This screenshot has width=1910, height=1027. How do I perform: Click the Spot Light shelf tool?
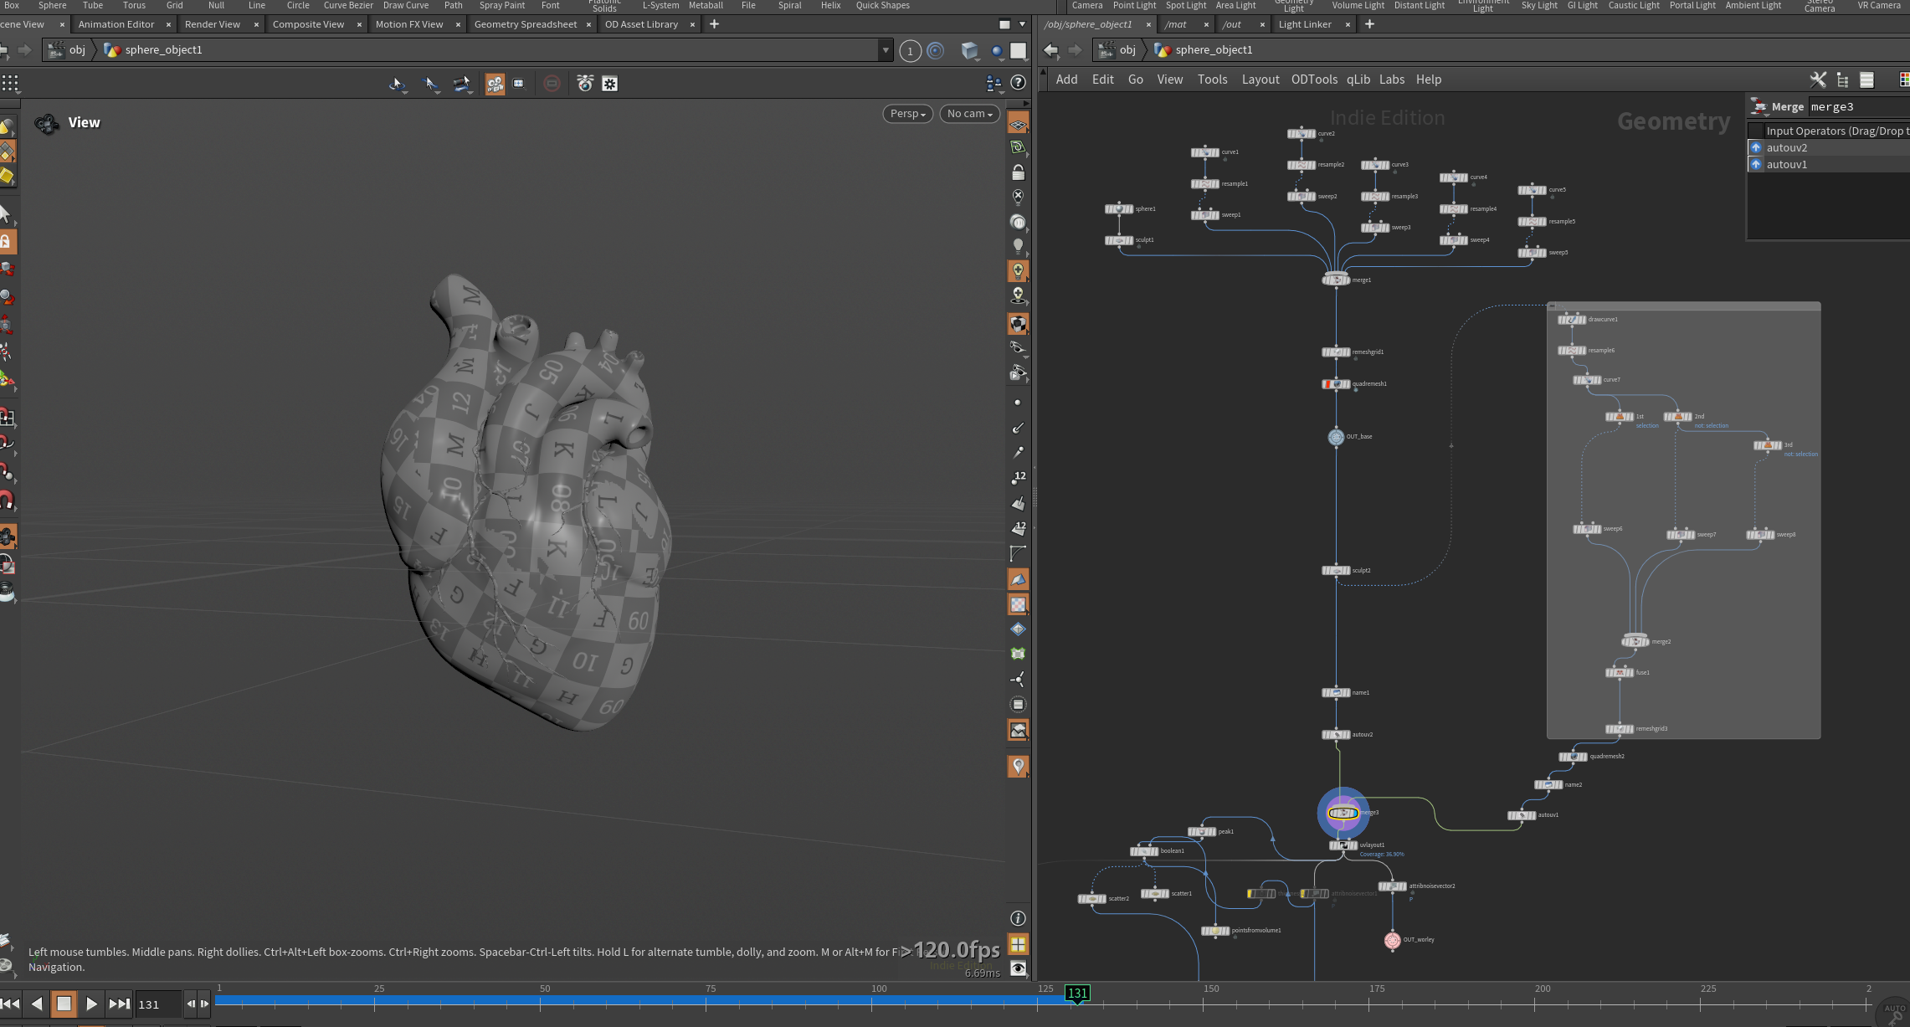click(1186, 5)
